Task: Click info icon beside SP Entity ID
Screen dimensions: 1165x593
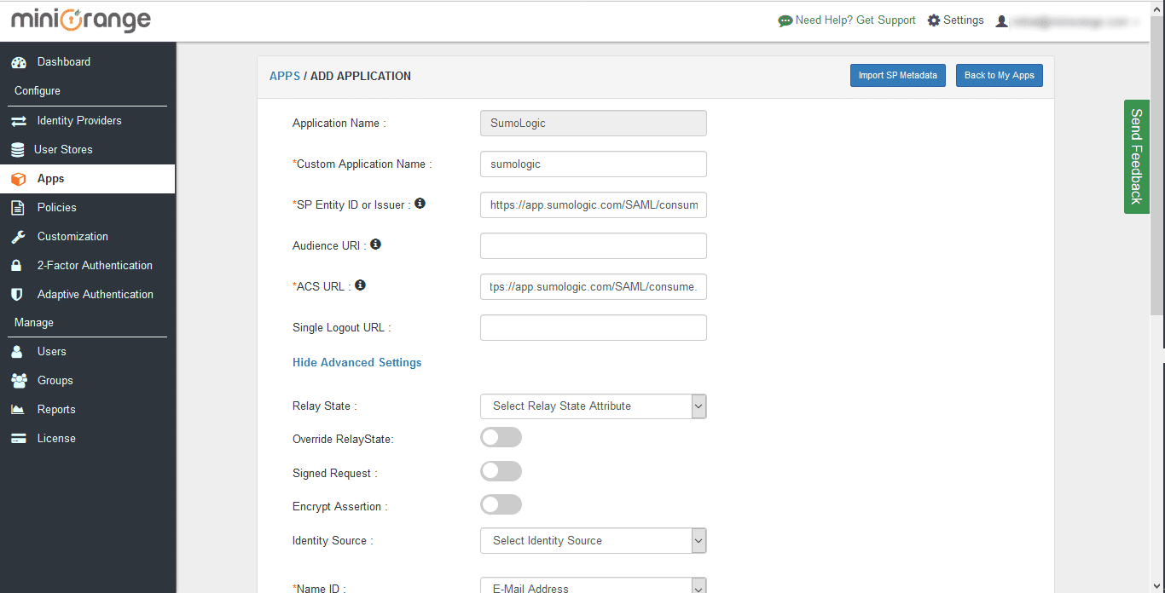Action: (420, 204)
